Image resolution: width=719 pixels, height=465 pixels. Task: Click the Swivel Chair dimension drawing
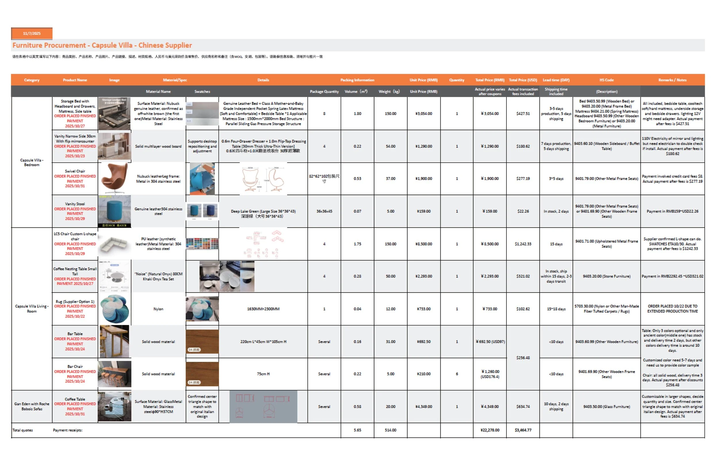(263, 178)
